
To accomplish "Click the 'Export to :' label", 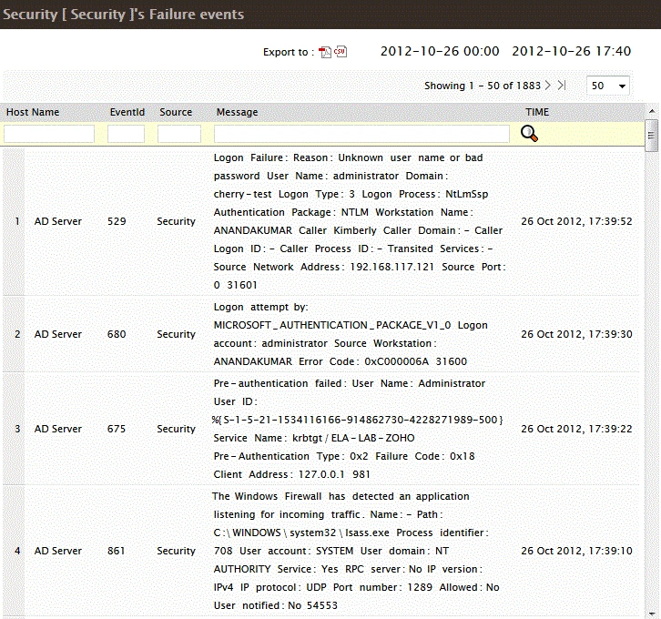I will [x=289, y=52].
